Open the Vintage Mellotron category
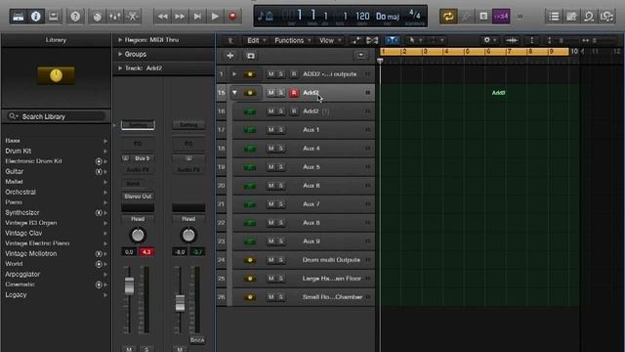Image resolution: width=625 pixels, height=352 pixels. tap(56, 254)
